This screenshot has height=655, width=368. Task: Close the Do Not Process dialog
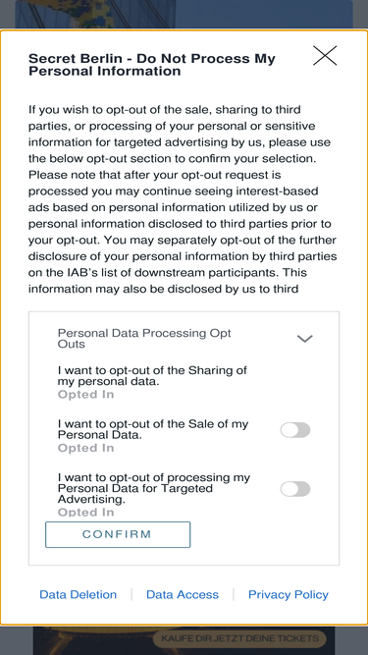coord(325,56)
